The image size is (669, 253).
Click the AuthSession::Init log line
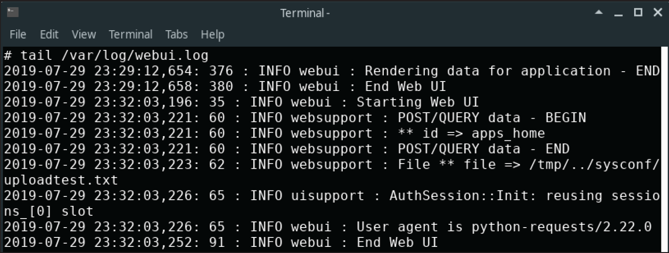[x=331, y=203]
